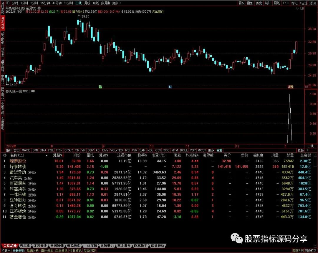Switch to 1分钟 timeframe
This screenshot has width=318, height=253.
[24, 3]
